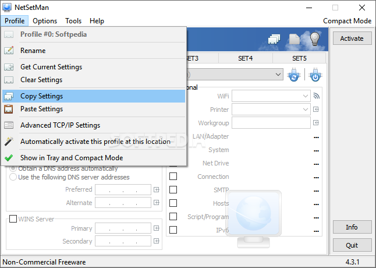Click the Paste Settings clipboard icon
Viewport: 376px width, 268px height.
(9, 109)
